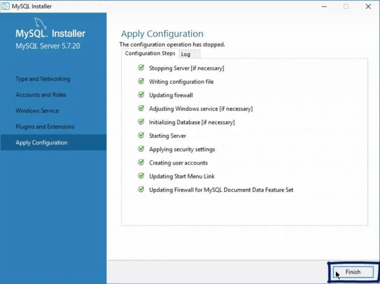Image resolution: width=380 pixels, height=284 pixels.
Task: Click checkmark next to Initializing Database
Action: pyautogui.click(x=141, y=122)
